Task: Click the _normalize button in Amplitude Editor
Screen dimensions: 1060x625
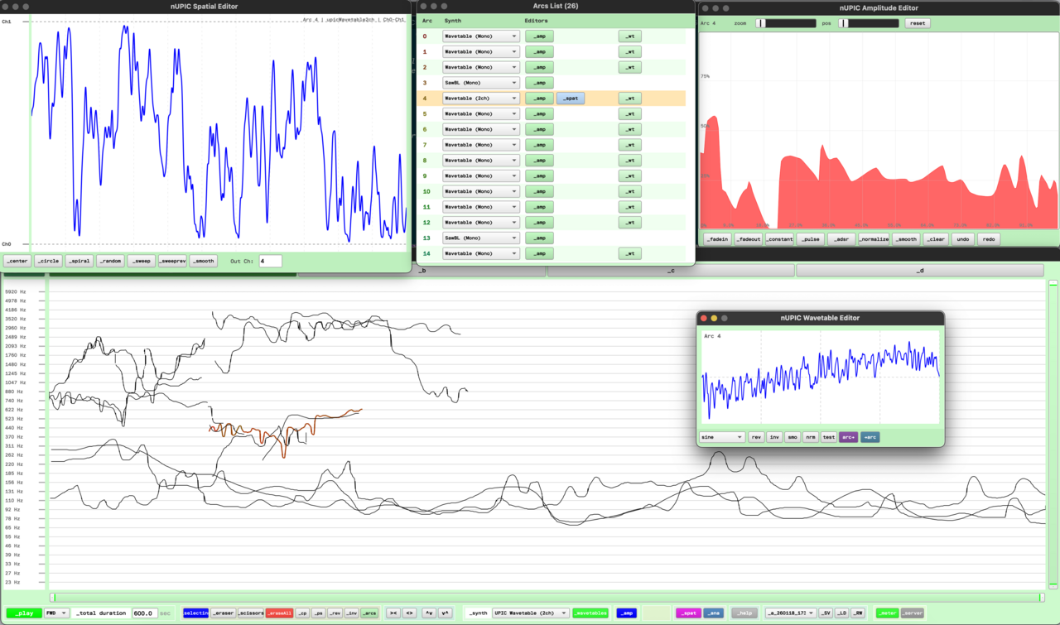Action: (874, 239)
